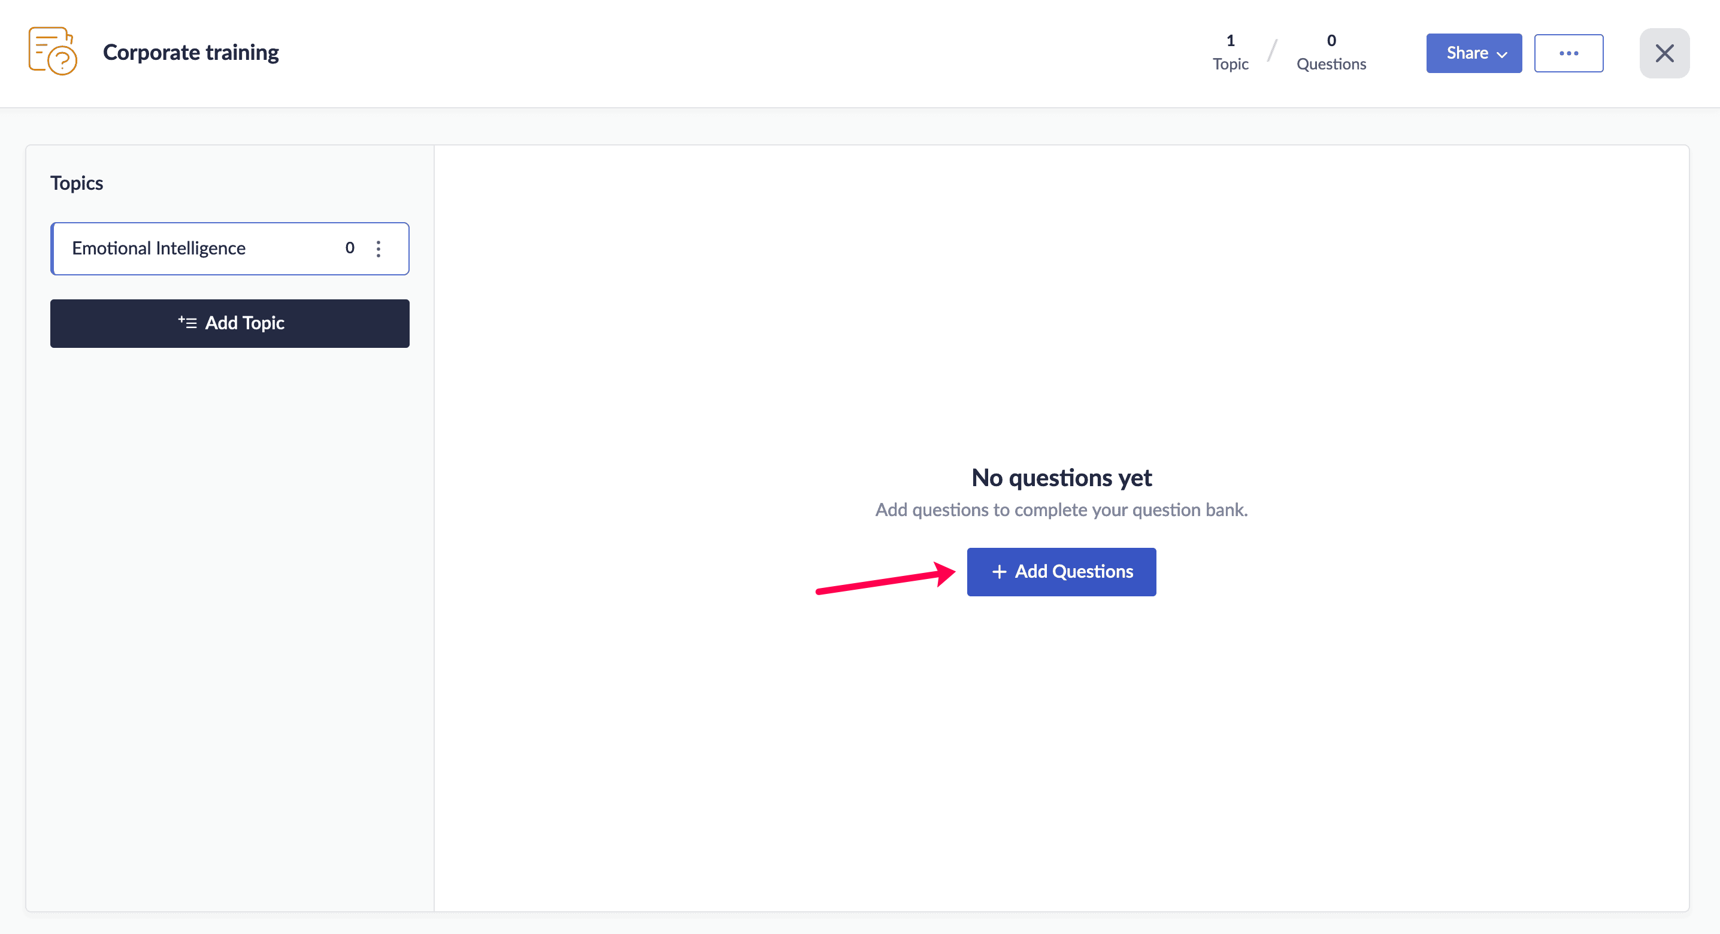Select the Emotional Intelligence topic
1720x934 pixels.
pos(159,248)
